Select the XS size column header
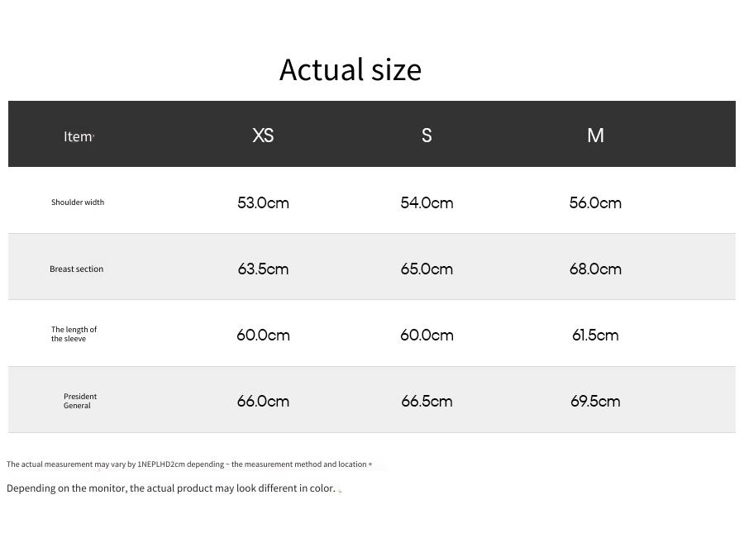The height and width of the screenshot is (533, 744). click(263, 136)
